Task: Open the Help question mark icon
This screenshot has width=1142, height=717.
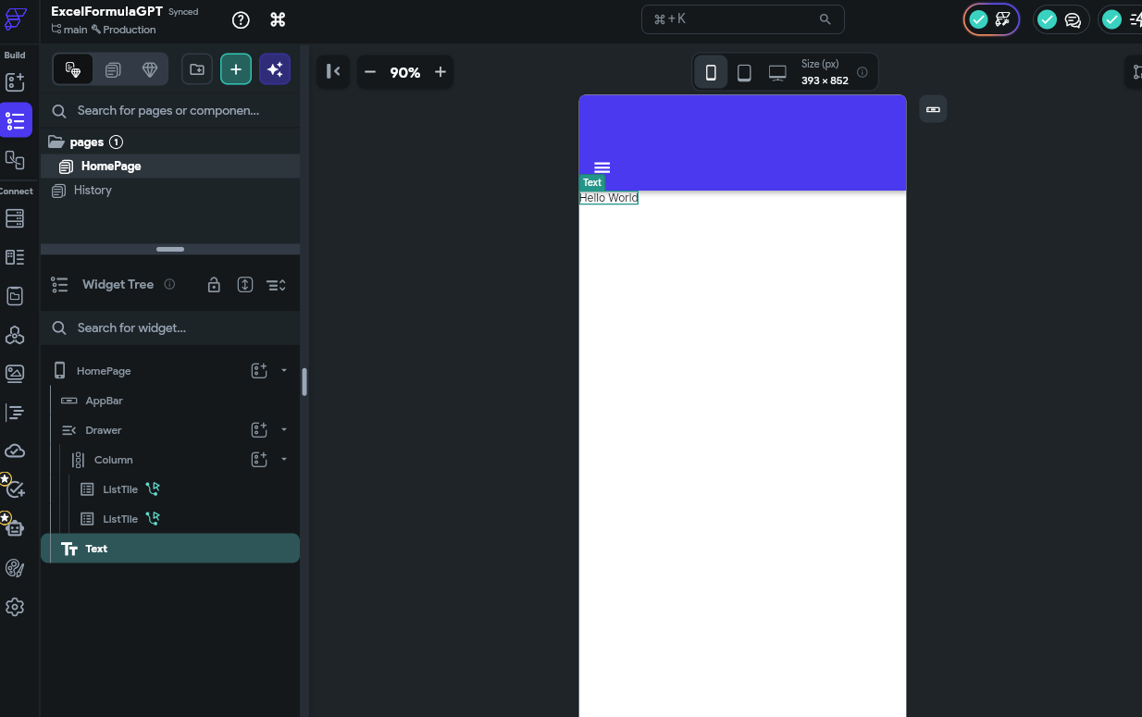Action: coord(241,20)
